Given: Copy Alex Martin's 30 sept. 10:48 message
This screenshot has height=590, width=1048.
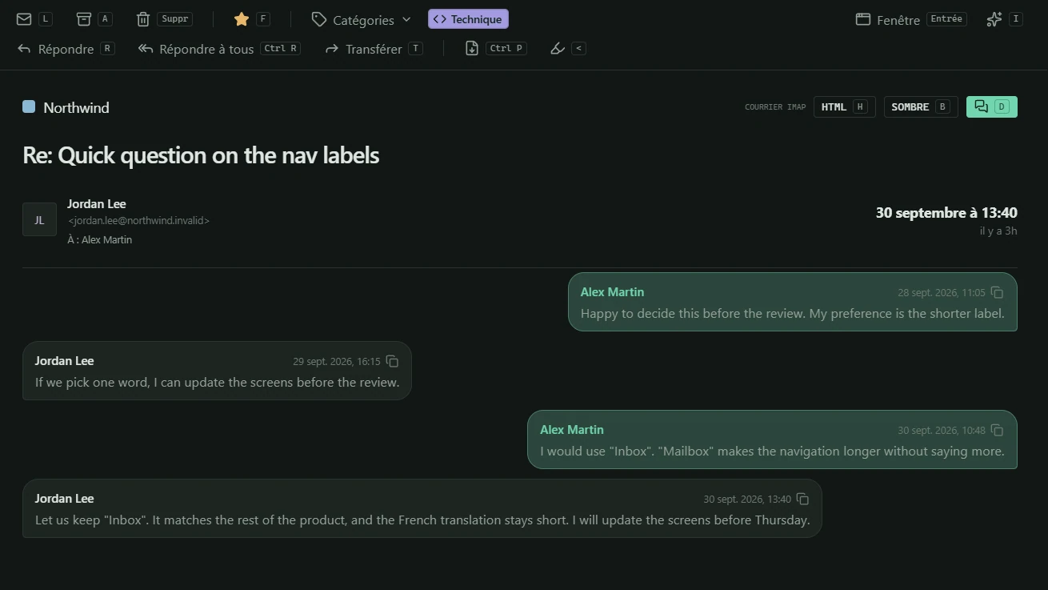Looking at the screenshot, I should click(997, 431).
